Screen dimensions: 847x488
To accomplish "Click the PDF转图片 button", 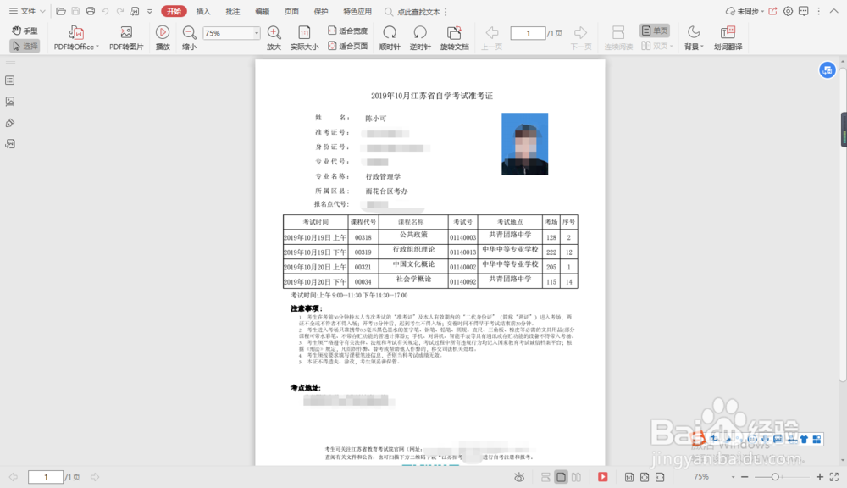I will click(x=126, y=38).
